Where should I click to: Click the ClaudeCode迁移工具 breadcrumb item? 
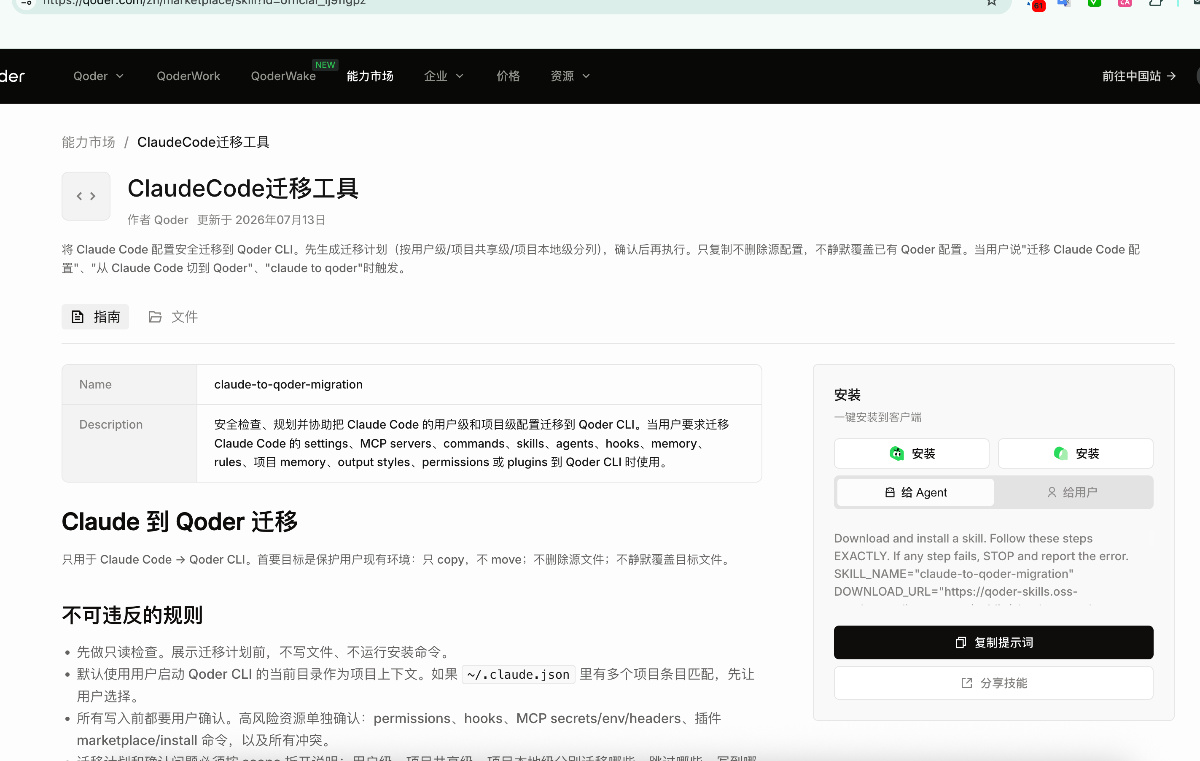coord(203,142)
